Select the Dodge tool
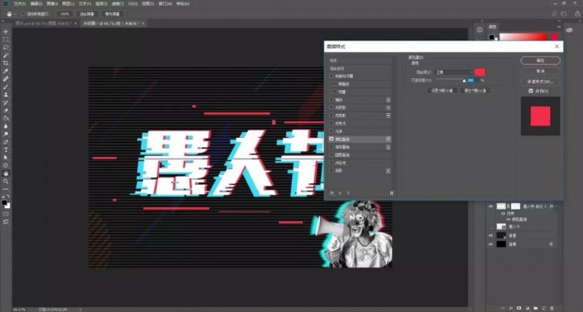The height and width of the screenshot is (312, 583). coord(6,134)
